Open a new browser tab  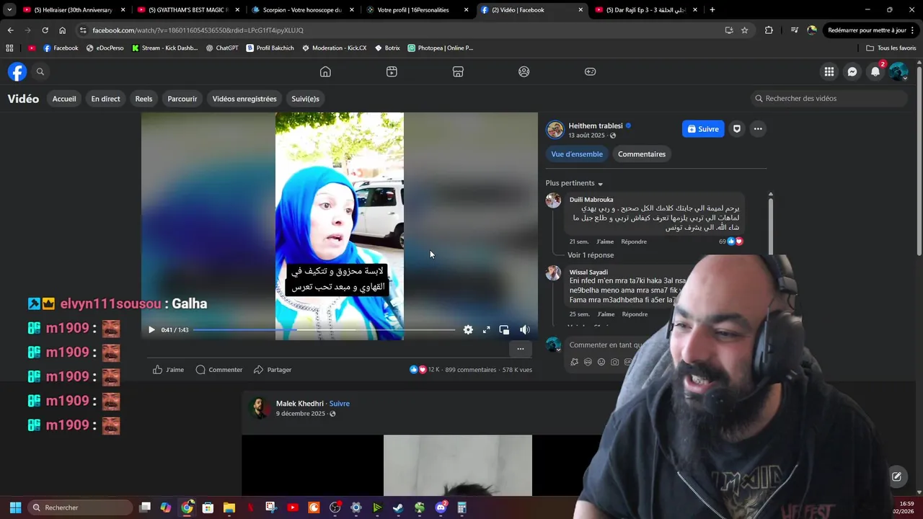coord(712,10)
